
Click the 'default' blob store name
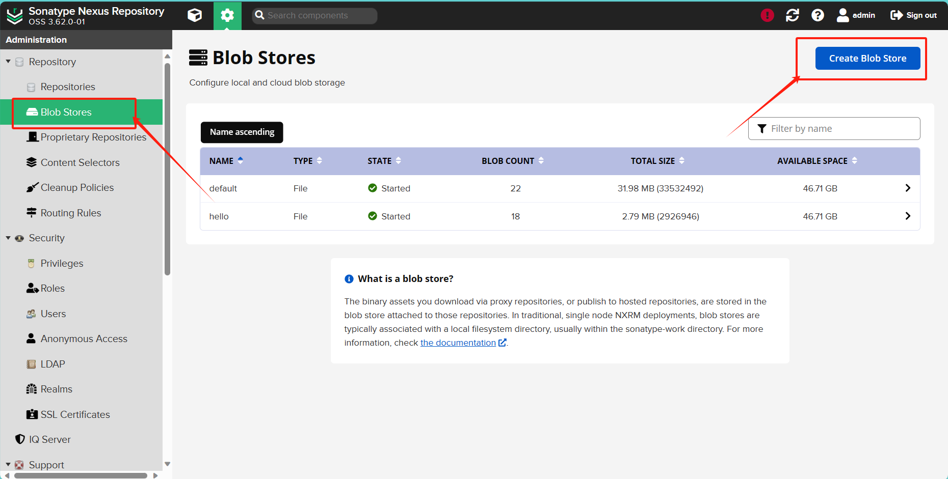[223, 188]
